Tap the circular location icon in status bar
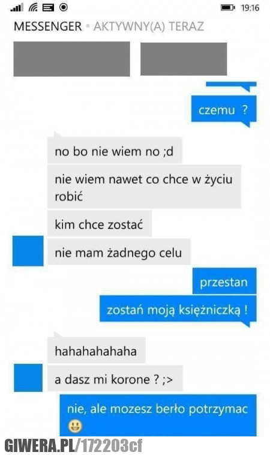This screenshot has width=270, height=455. 64,7
